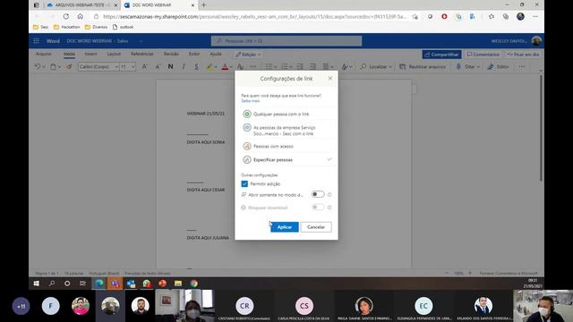This screenshot has height=322, width=573.
Task: Select the Format Painter icon
Action: [x=69, y=67]
